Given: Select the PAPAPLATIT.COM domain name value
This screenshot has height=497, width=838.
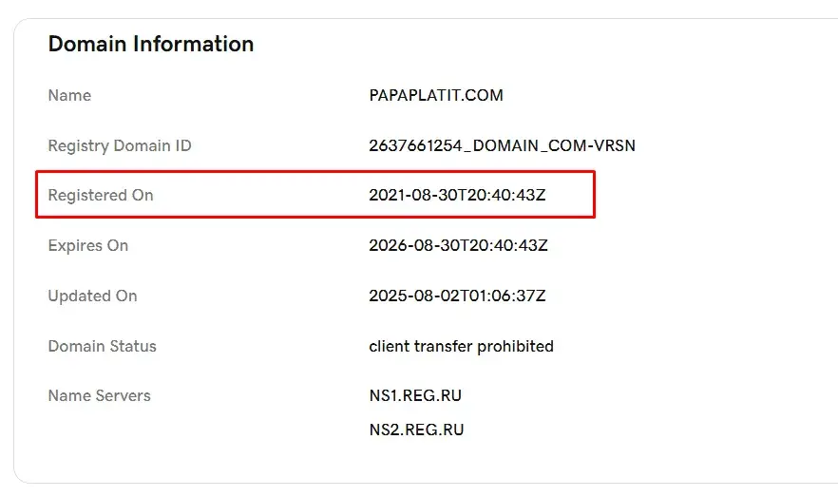Looking at the screenshot, I should [436, 95].
